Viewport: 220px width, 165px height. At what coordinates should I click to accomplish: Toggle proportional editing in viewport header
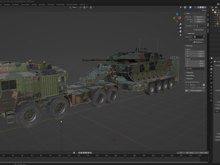[91, 7]
